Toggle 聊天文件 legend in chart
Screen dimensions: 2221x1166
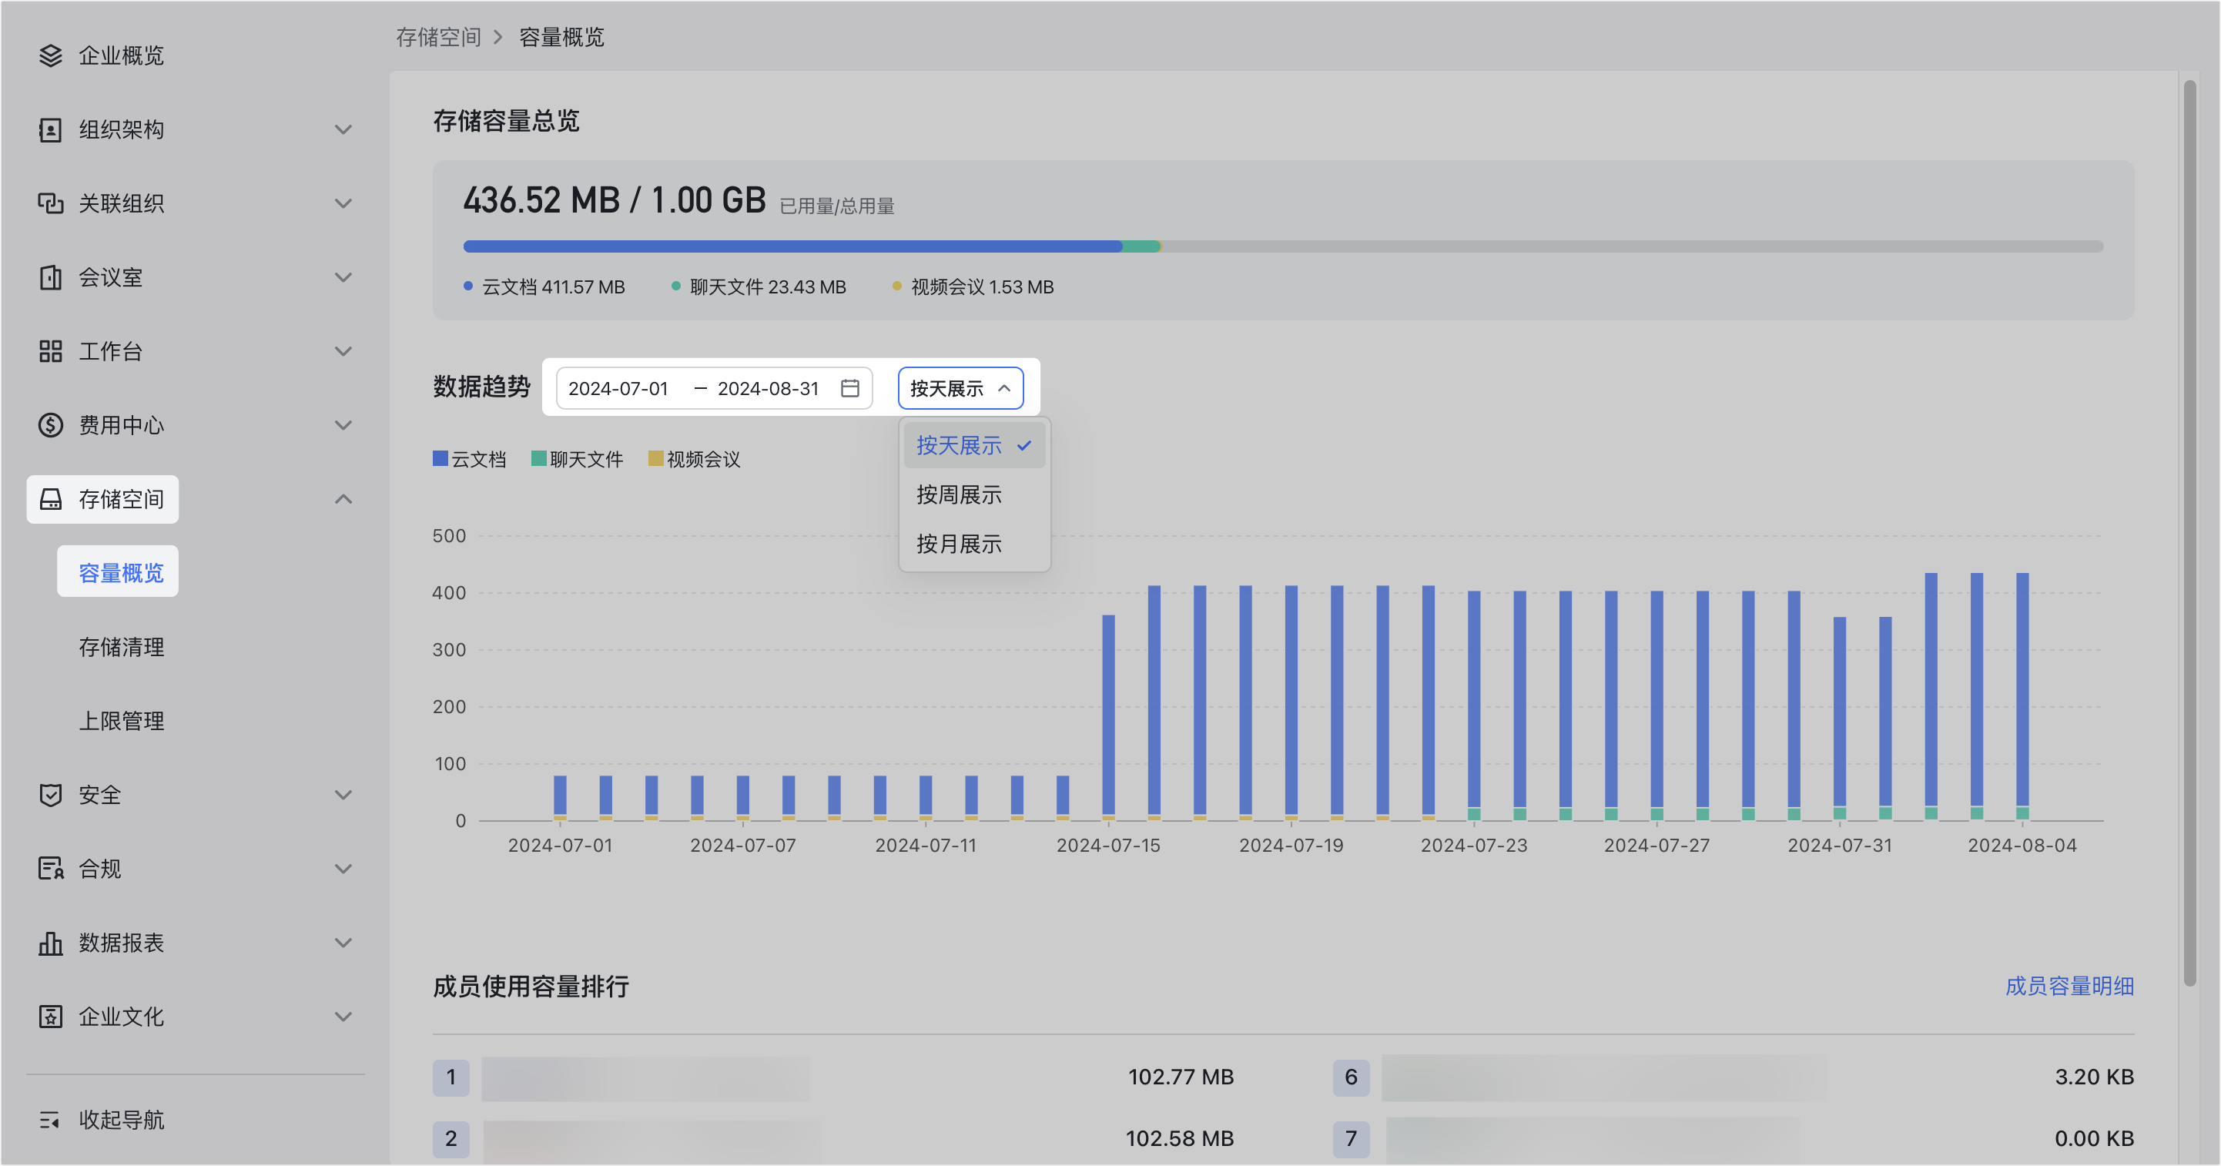[x=578, y=460]
